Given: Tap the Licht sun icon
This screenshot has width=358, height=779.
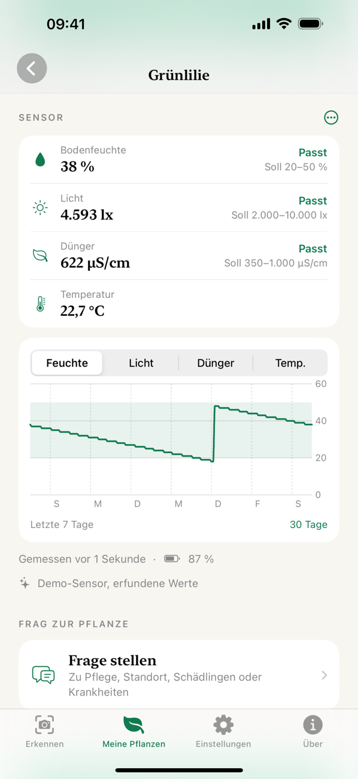Looking at the screenshot, I should pos(40,207).
